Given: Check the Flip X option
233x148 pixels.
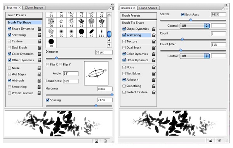Looking at the screenshot, I should [x=47, y=65].
